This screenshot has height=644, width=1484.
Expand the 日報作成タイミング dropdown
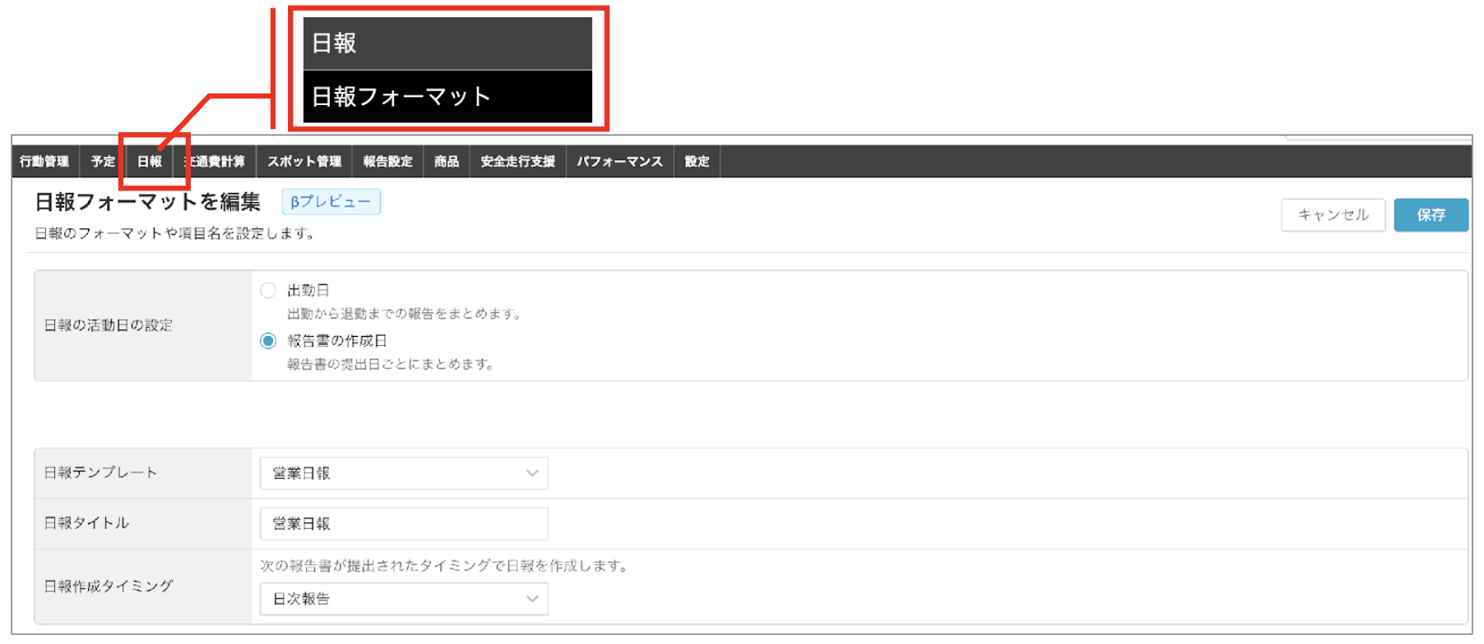pyautogui.click(x=404, y=599)
